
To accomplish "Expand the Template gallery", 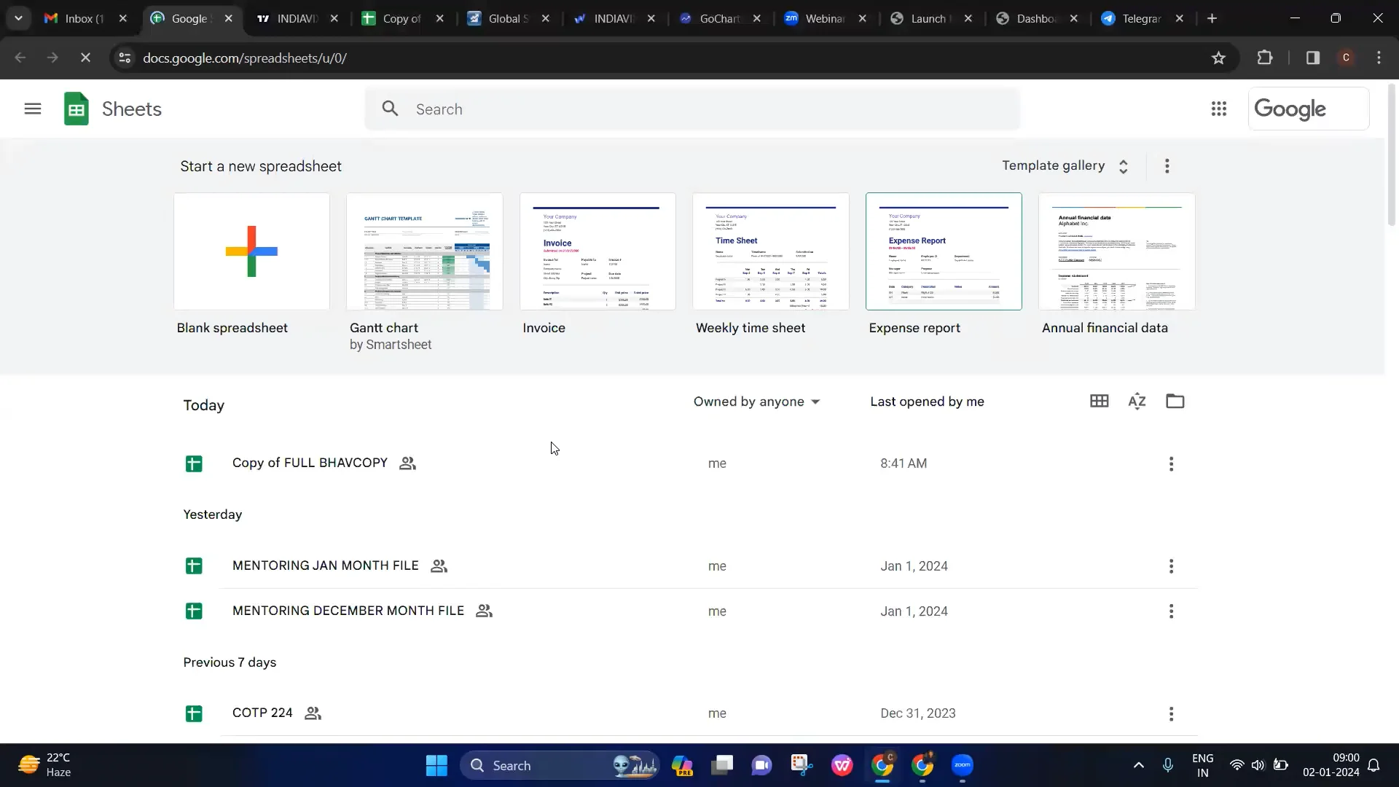I will [1065, 166].
